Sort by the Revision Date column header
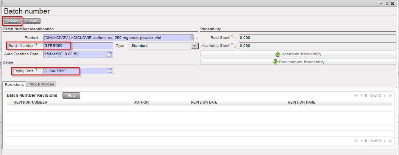The width and height of the screenshot is (399, 155). 204,102
